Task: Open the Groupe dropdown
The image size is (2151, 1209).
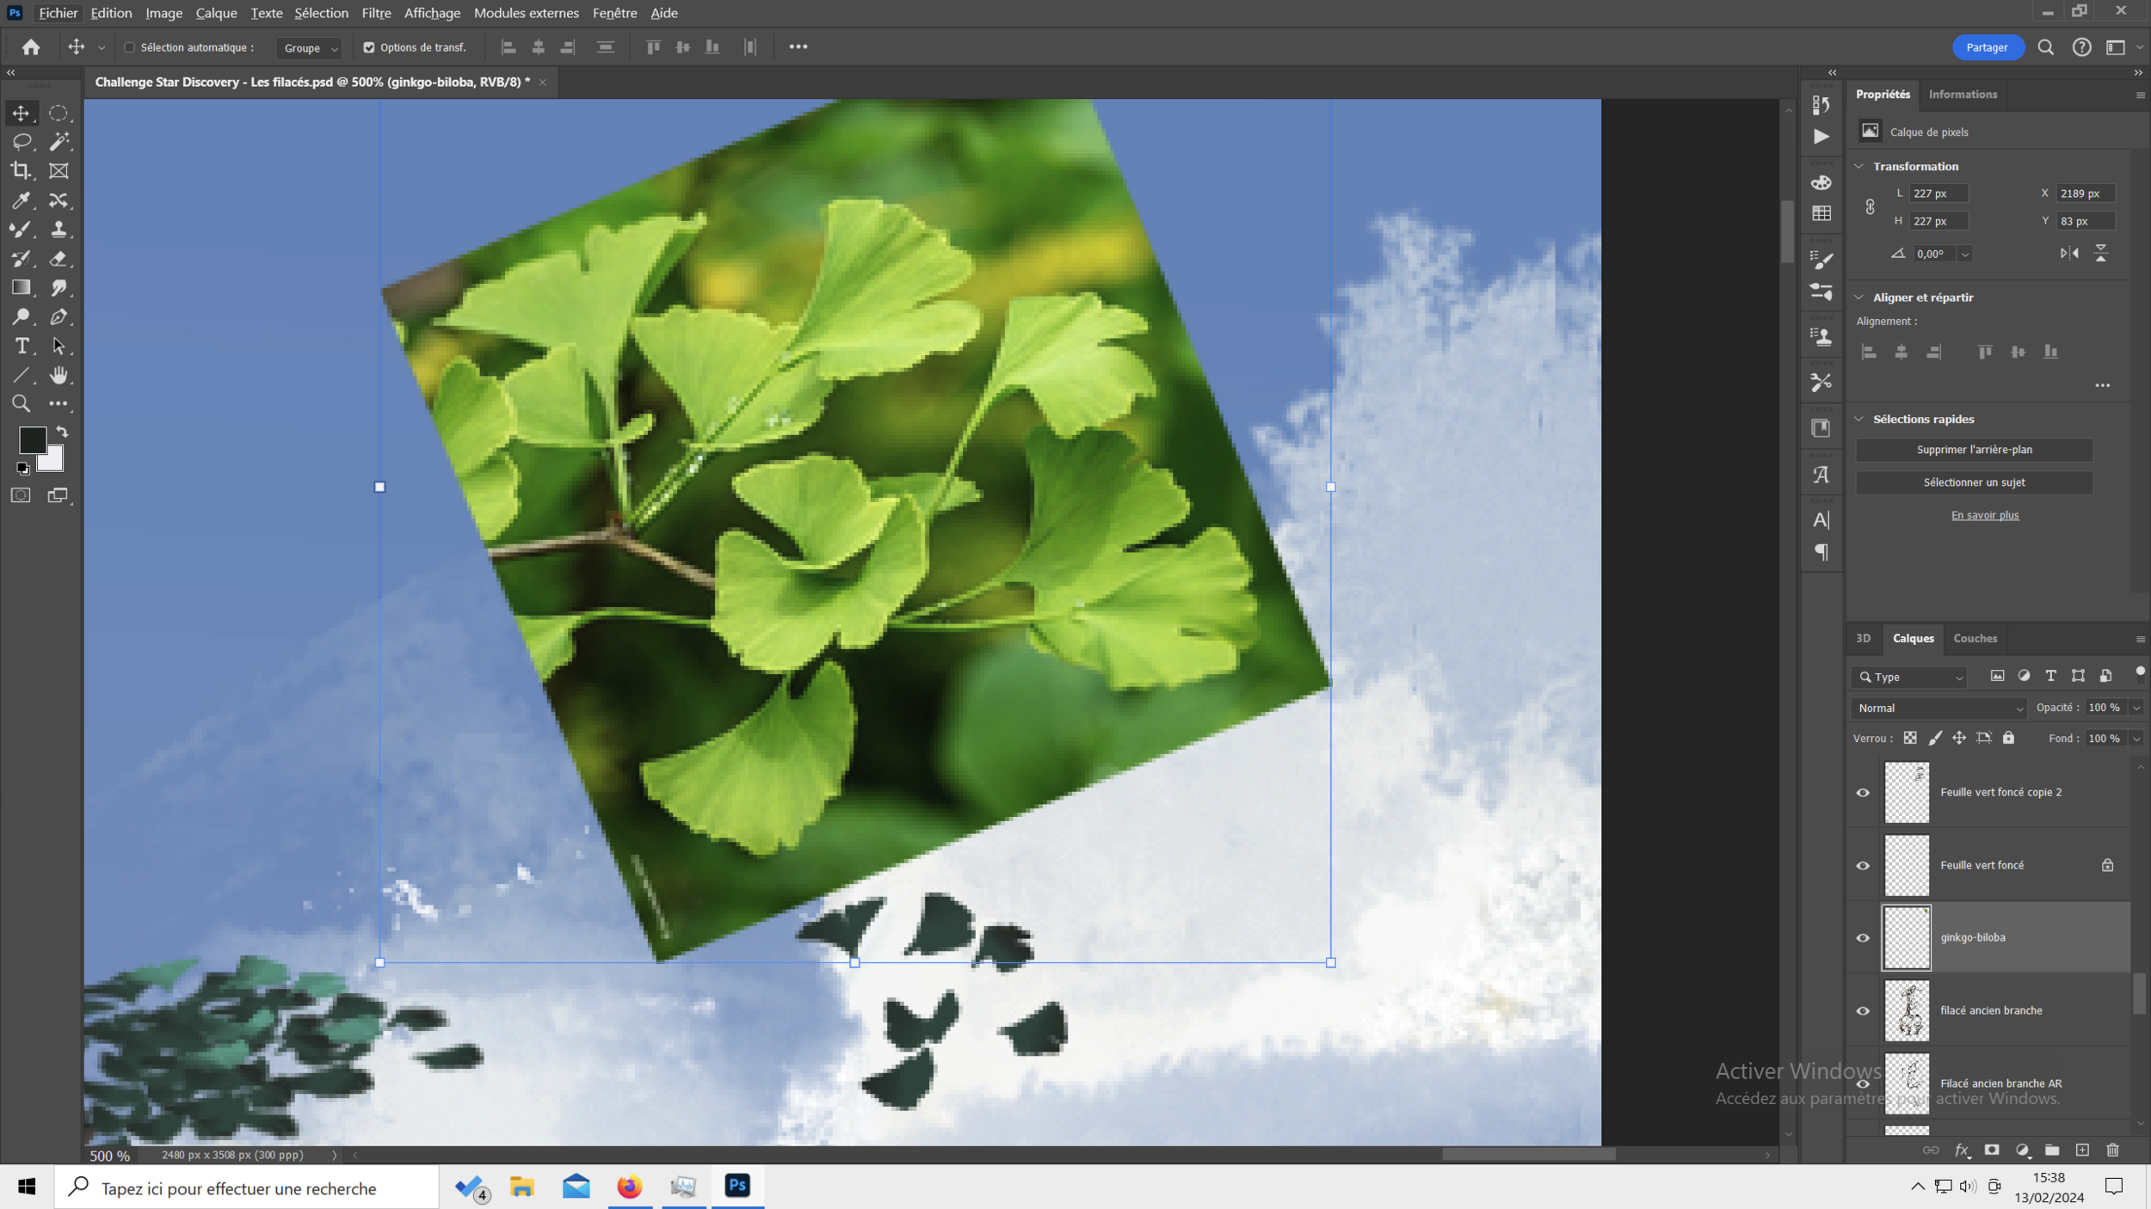Action: click(x=310, y=48)
